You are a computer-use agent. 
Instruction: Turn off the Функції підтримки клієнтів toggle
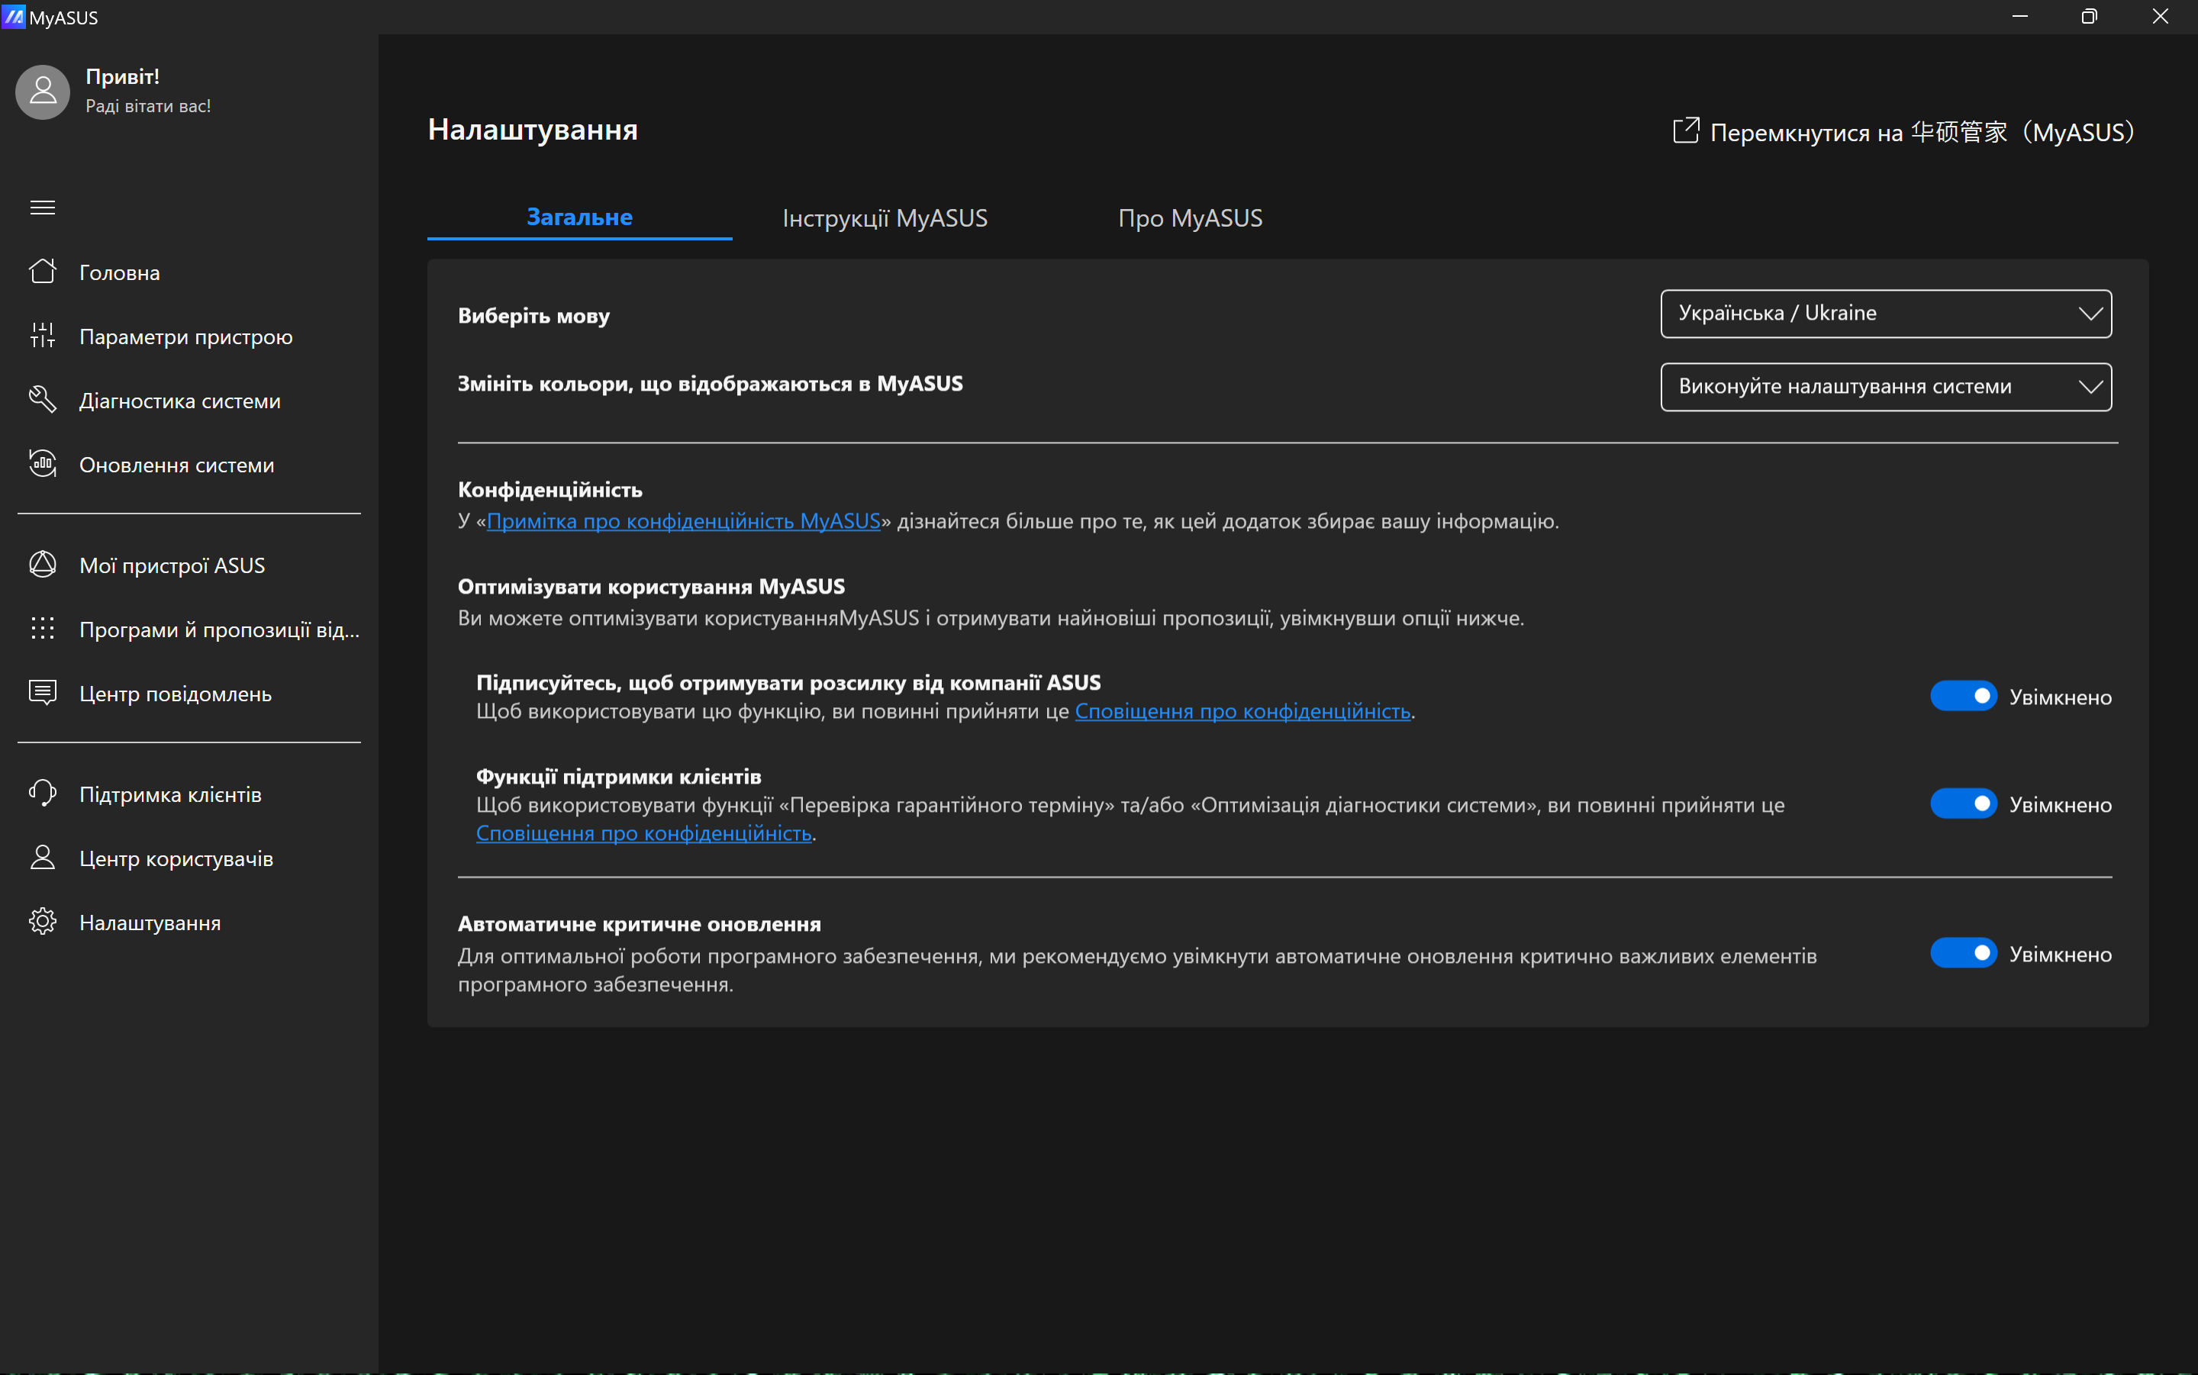[x=1964, y=804]
